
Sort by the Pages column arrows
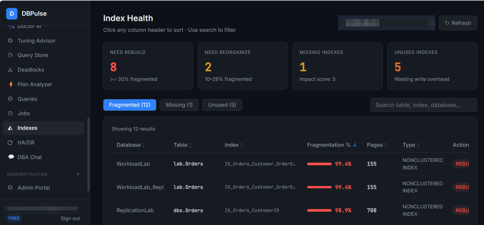click(386, 145)
